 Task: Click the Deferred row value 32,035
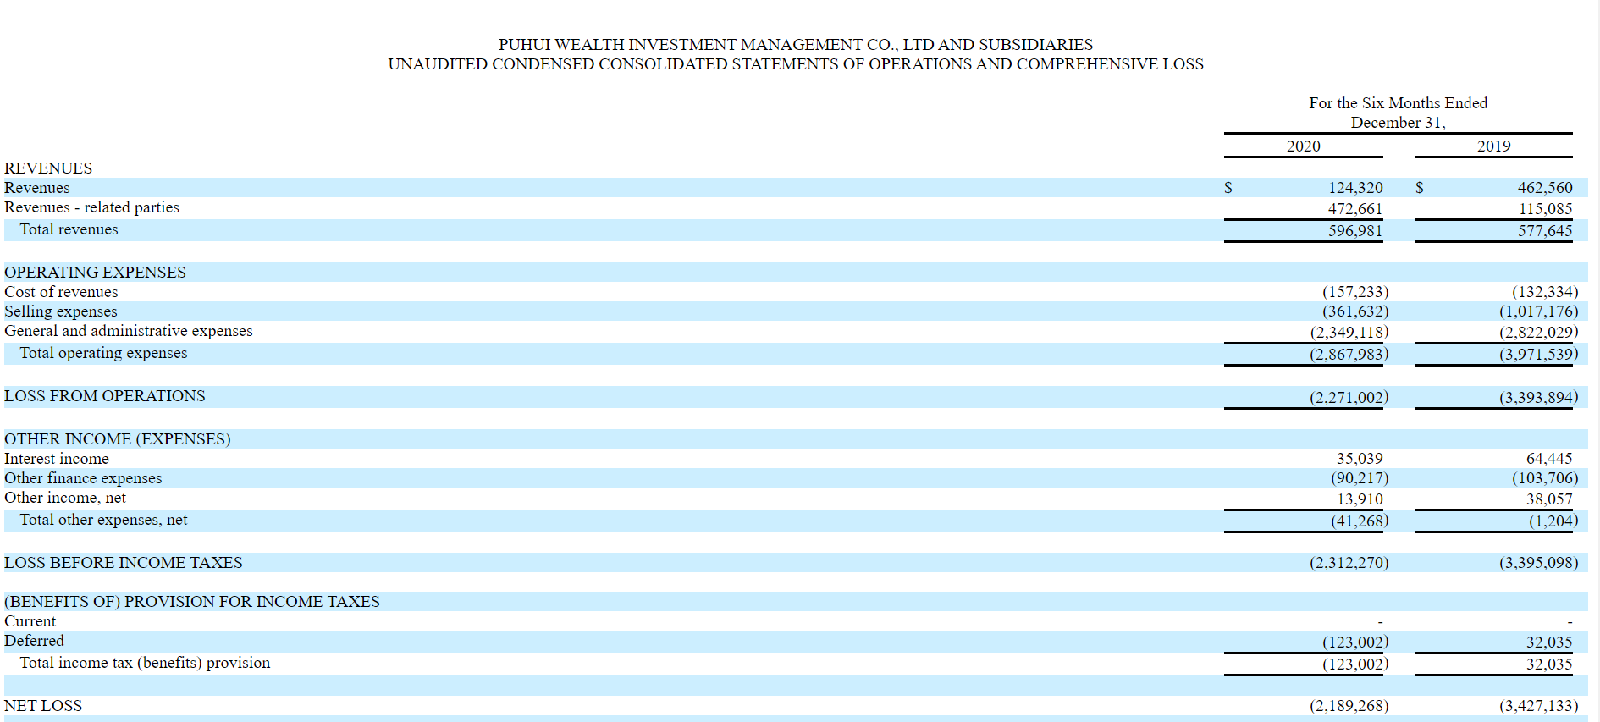coord(1549,642)
